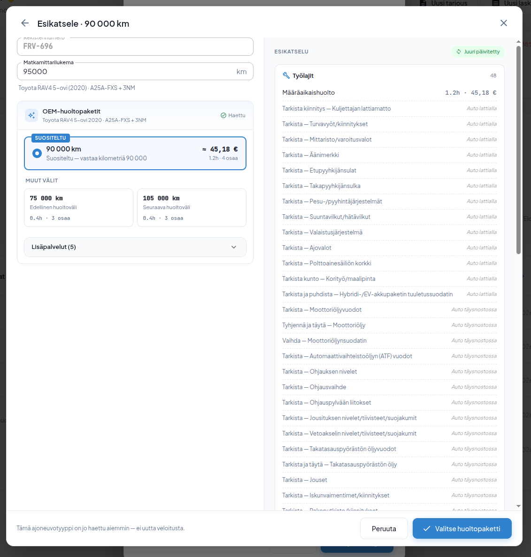Screen dimensions: 531x557
Task: Click 'Tarkista — Ohjausvaihde' row
Action: pos(390,387)
